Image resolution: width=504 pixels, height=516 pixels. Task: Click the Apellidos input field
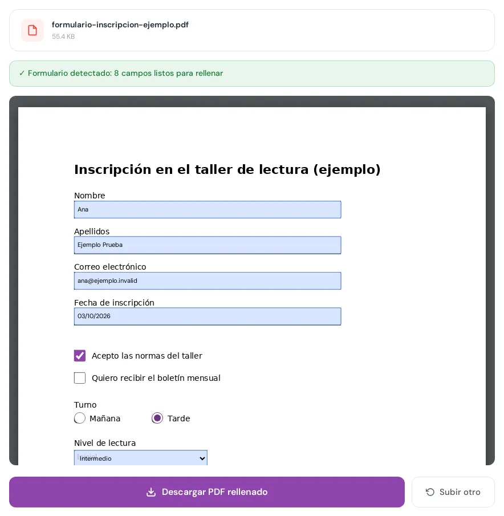pos(208,245)
